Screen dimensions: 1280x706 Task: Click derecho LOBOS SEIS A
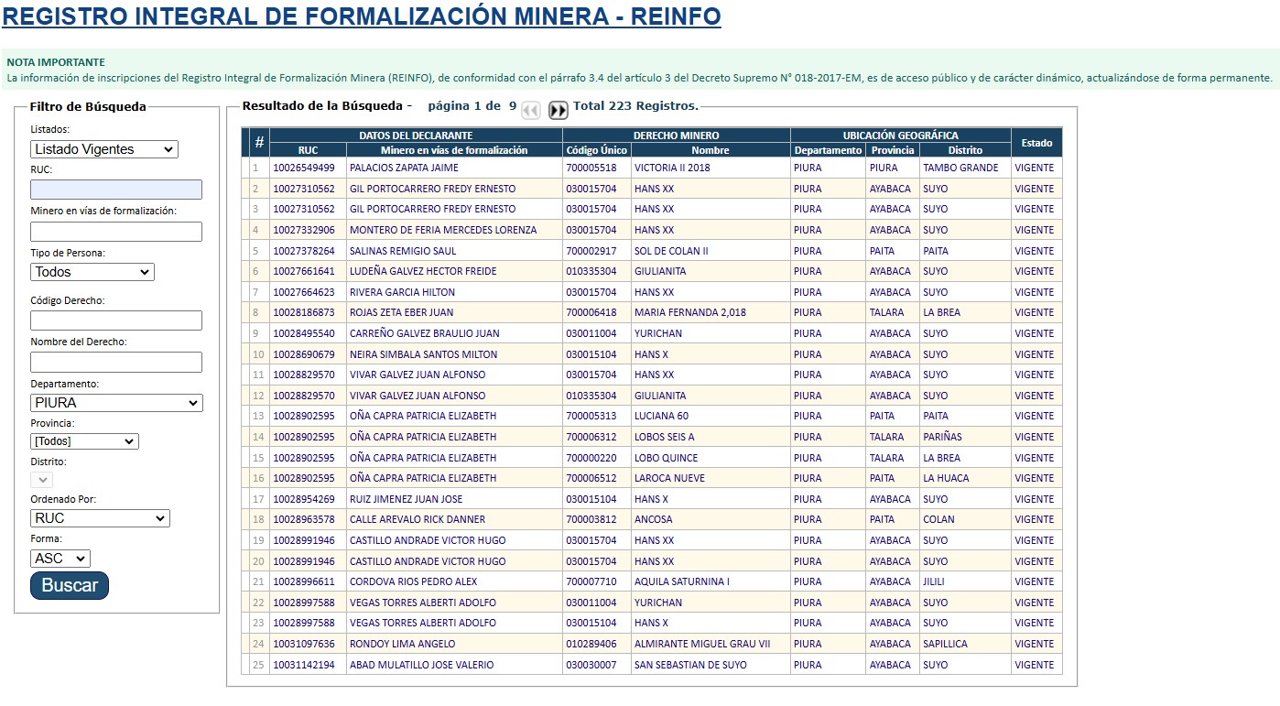tap(665, 437)
